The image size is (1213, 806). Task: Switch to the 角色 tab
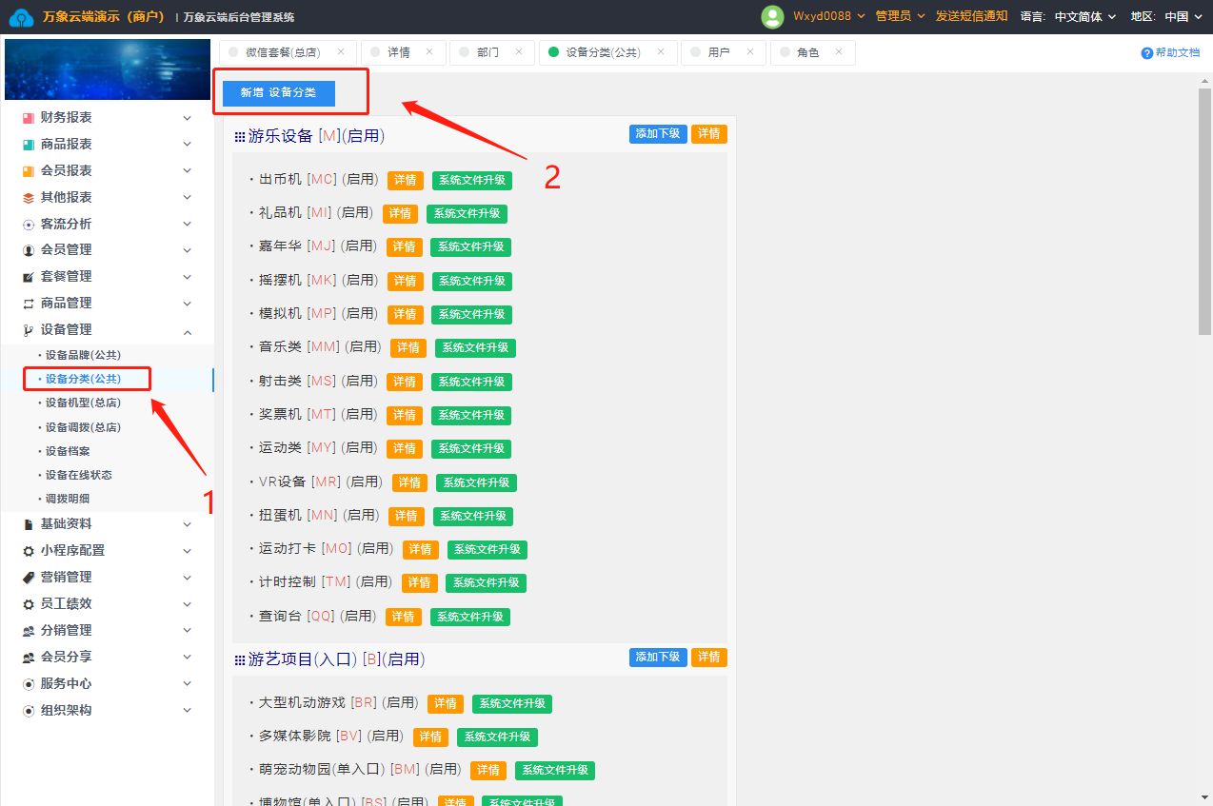tap(812, 52)
